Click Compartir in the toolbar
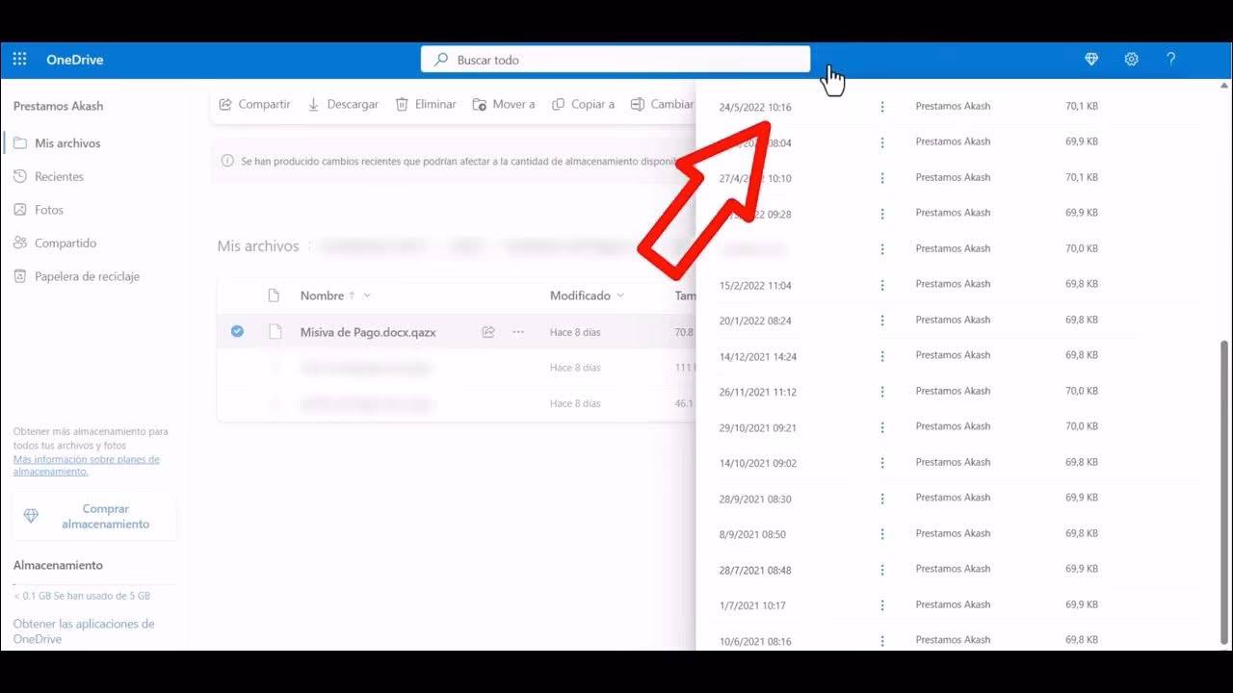 (254, 104)
